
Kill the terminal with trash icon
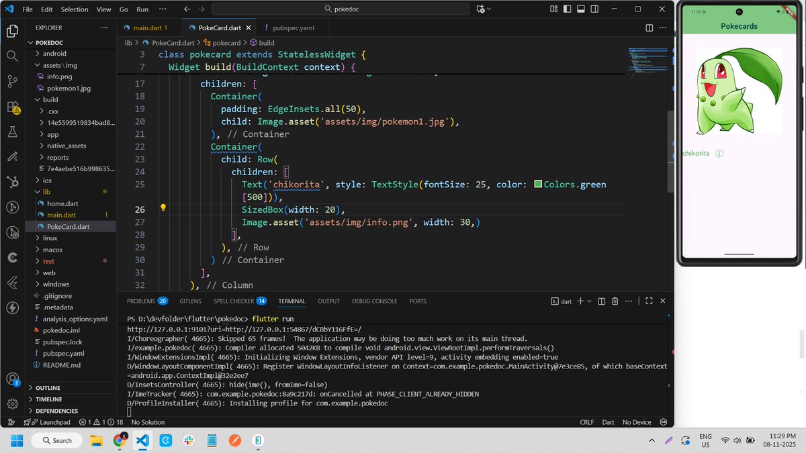coord(617,301)
